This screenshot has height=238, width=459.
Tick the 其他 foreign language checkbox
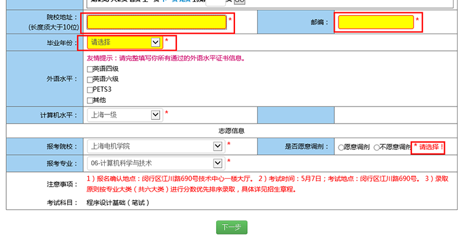click(x=90, y=100)
